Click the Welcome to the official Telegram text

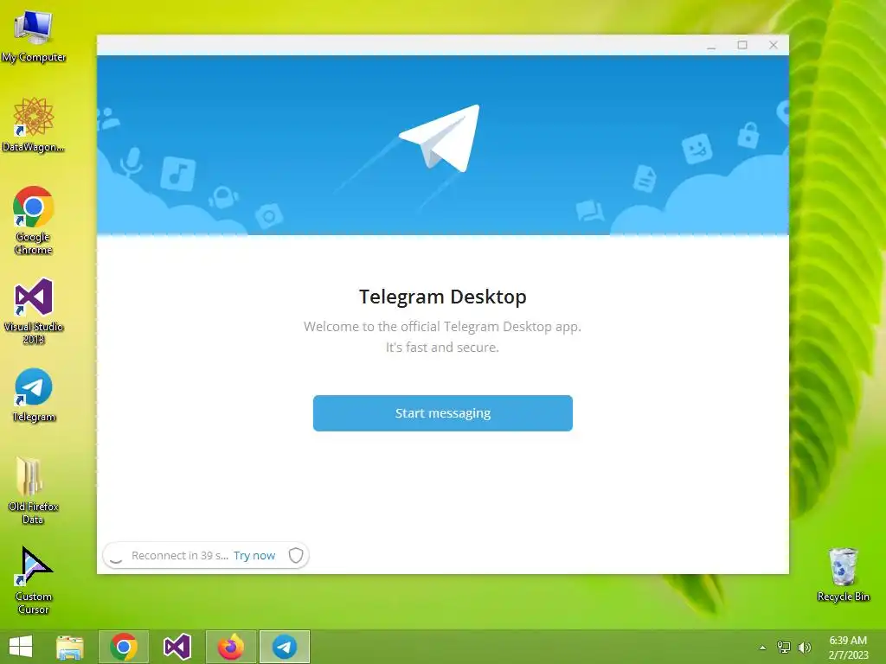tap(442, 326)
